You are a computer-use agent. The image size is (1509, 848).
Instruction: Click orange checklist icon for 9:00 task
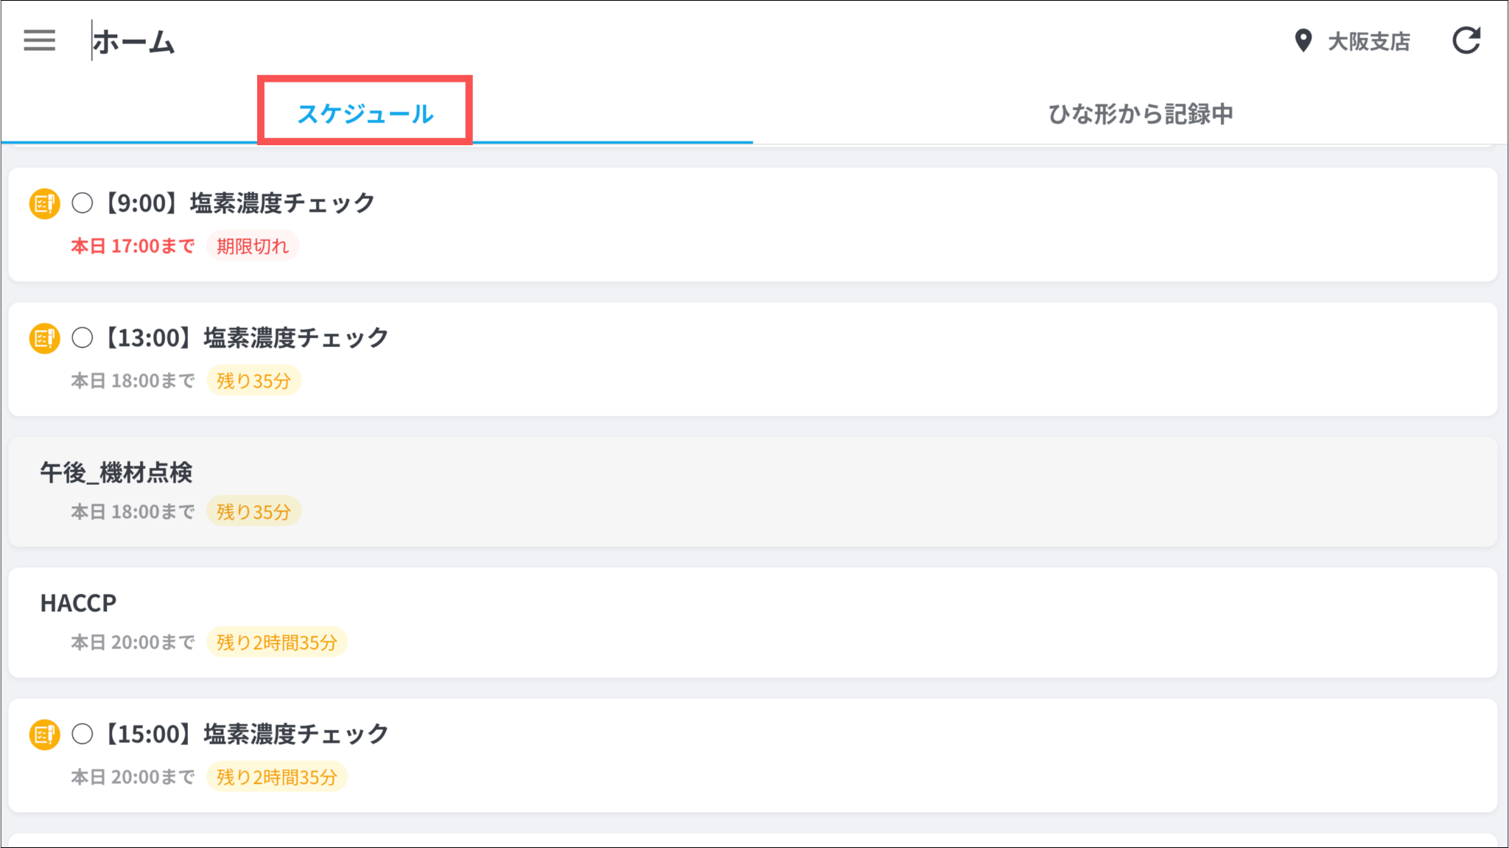pos(44,203)
